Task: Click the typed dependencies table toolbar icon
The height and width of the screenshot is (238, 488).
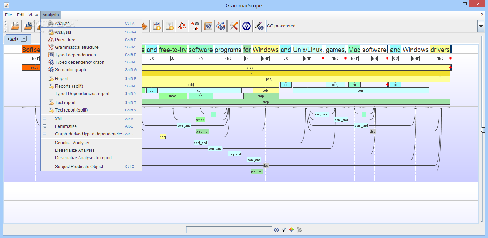Action: [x=208, y=26]
